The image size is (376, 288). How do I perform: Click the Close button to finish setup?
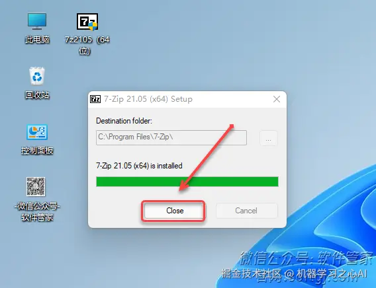(175, 211)
